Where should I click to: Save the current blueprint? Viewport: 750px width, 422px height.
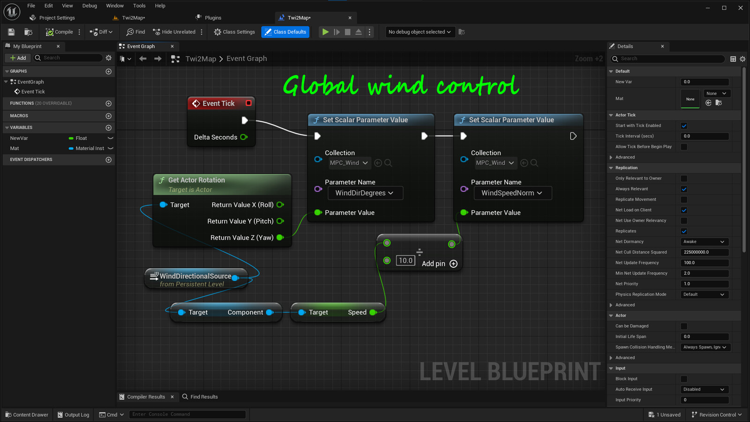point(10,31)
